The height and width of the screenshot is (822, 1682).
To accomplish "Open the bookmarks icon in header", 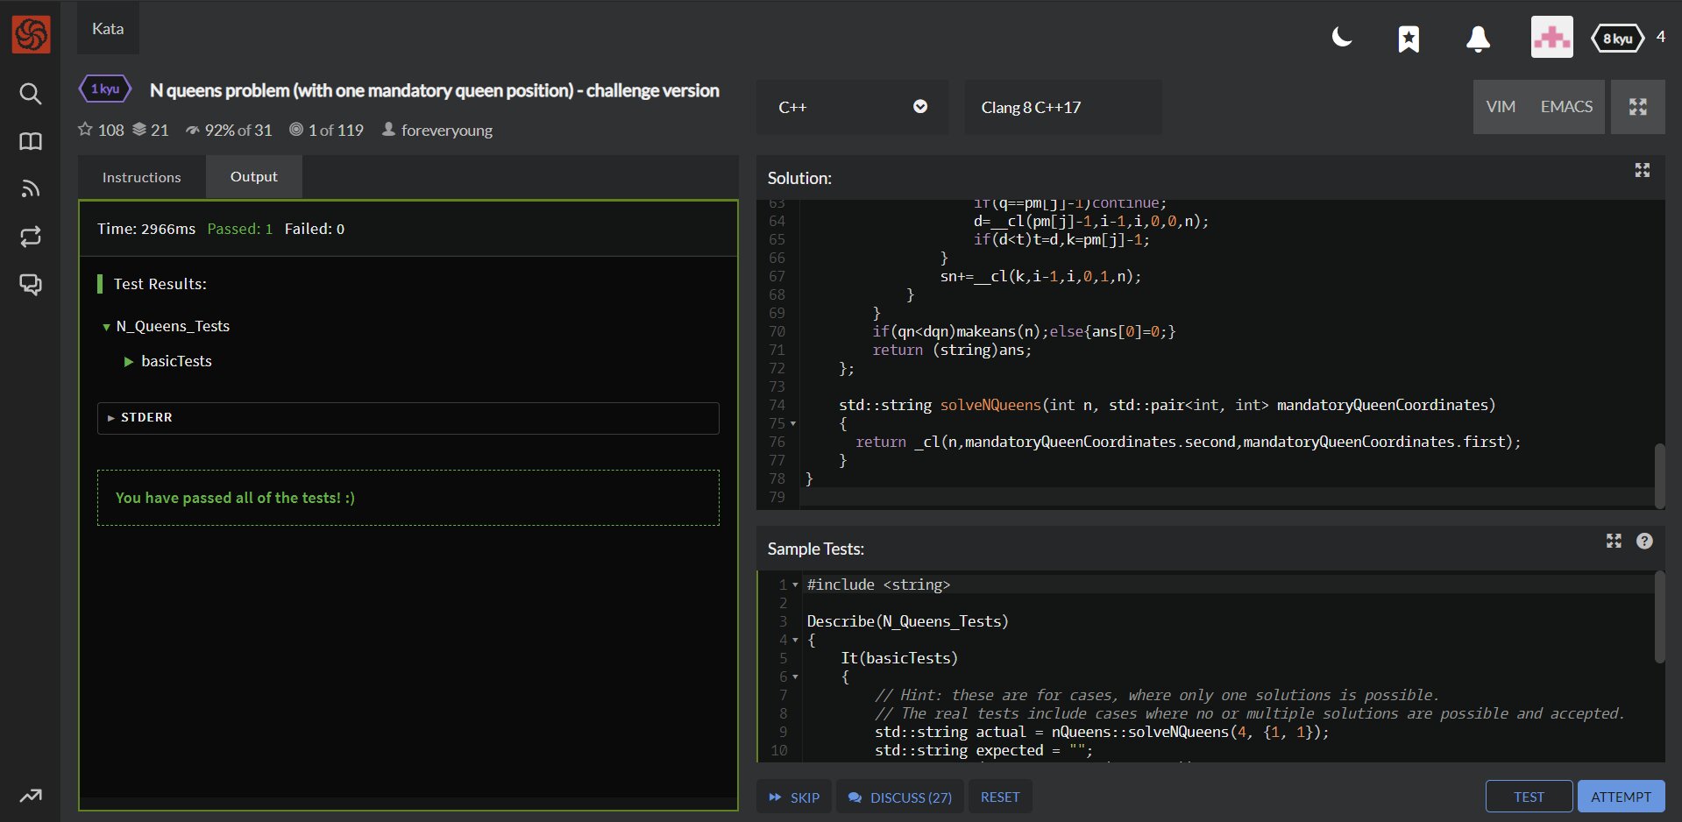I will (x=1409, y=39).
